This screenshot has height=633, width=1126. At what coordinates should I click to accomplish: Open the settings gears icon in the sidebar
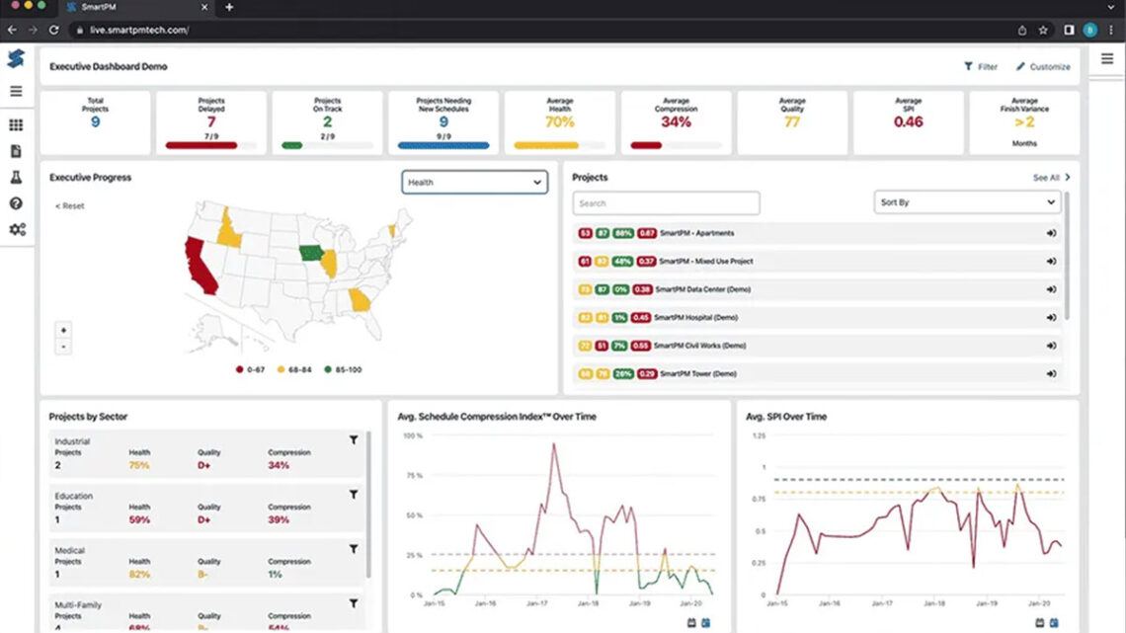(x=16, y=229)
